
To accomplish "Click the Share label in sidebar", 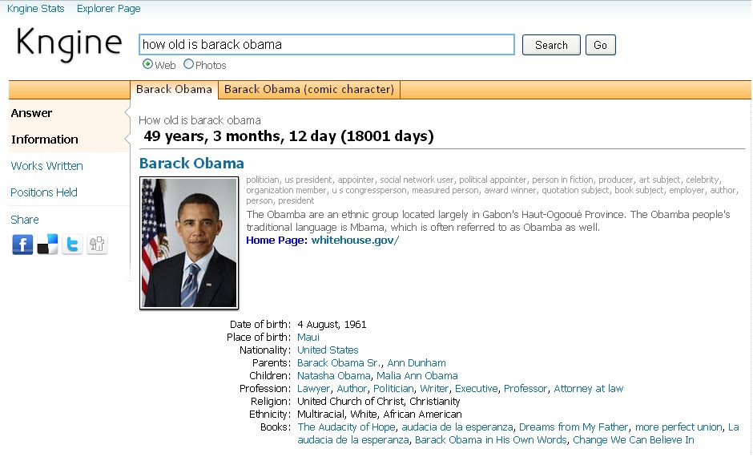I will click(x=25, y=220).
